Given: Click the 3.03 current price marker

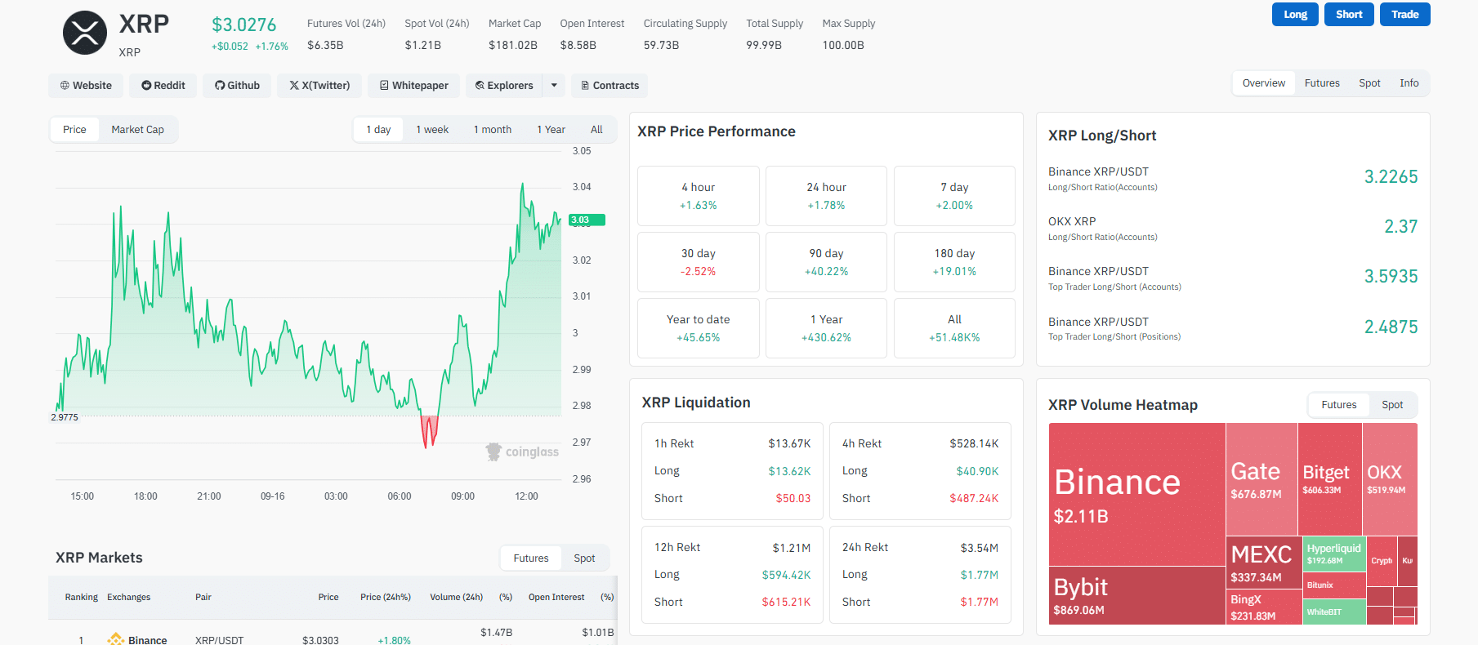Looking at the screenshot, I should click(587, 220).
